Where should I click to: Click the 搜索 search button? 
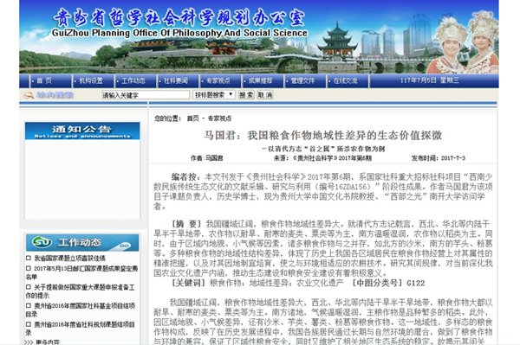coord(246,95)
